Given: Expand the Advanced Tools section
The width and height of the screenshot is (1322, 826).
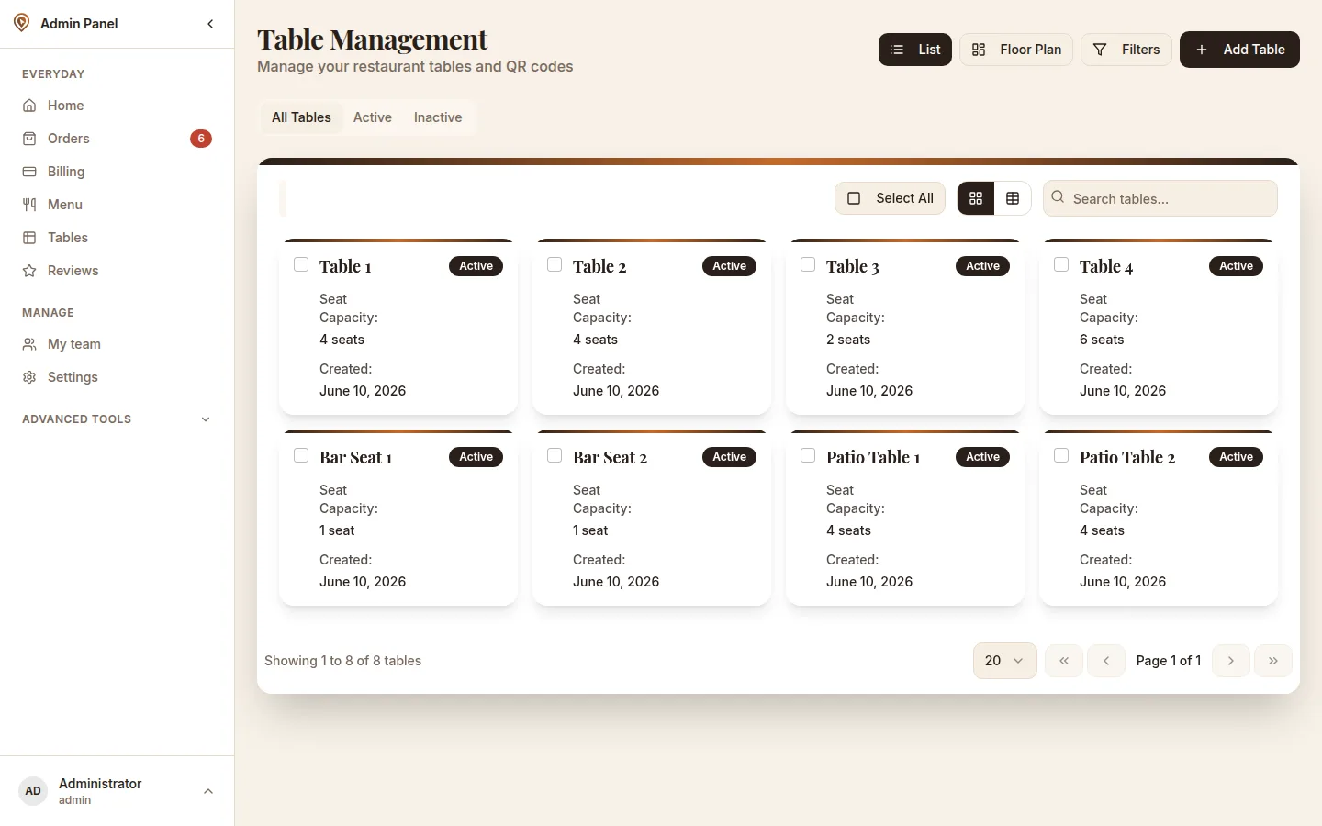Looking at the screenshot, I should click(x=117, y=419).
